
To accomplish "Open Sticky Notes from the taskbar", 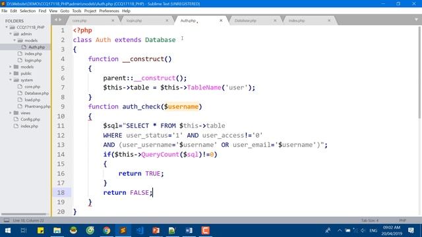I will [41, 230].
